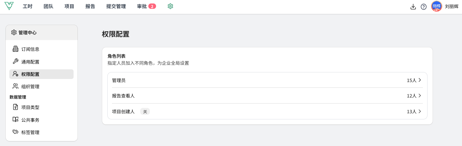Screen dimensions: 462x146
Task: Select 权限配置 in the sidebar
Action: pos(41,74)
